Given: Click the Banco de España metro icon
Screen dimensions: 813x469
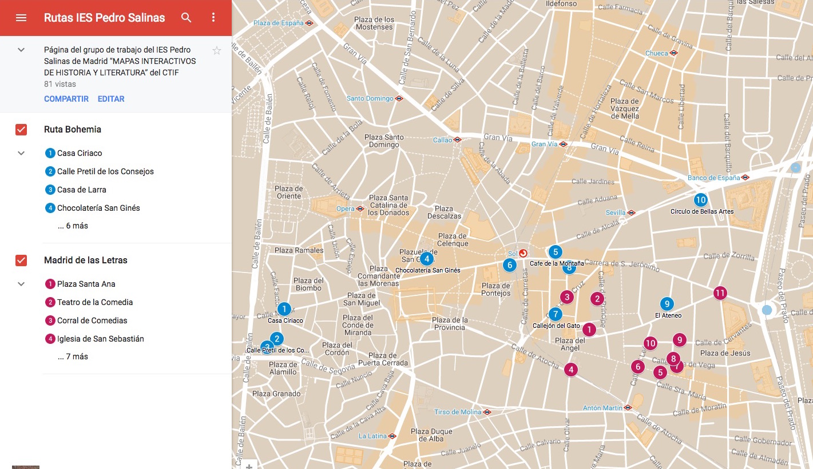Looking at the screenshot, I should pyautogui.click(x=745, y=178).
